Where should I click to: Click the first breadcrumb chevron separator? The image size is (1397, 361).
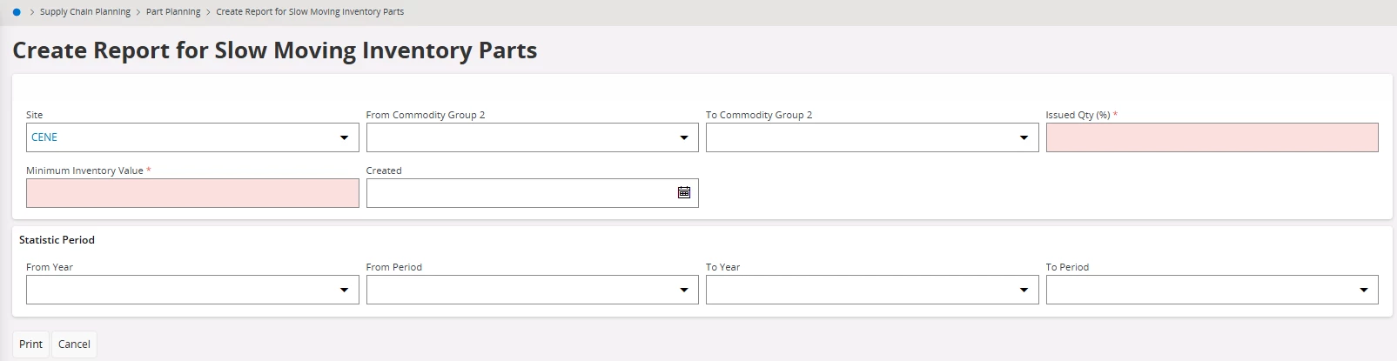[32, 12]
